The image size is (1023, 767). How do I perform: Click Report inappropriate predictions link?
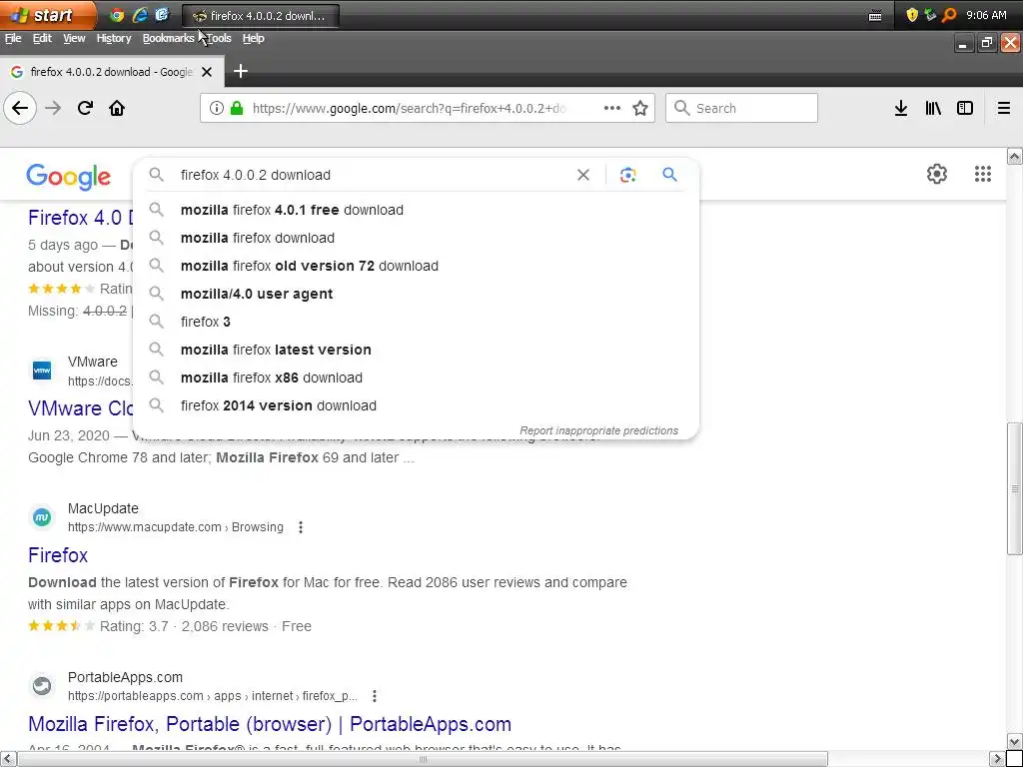click(x=599, y=430)
